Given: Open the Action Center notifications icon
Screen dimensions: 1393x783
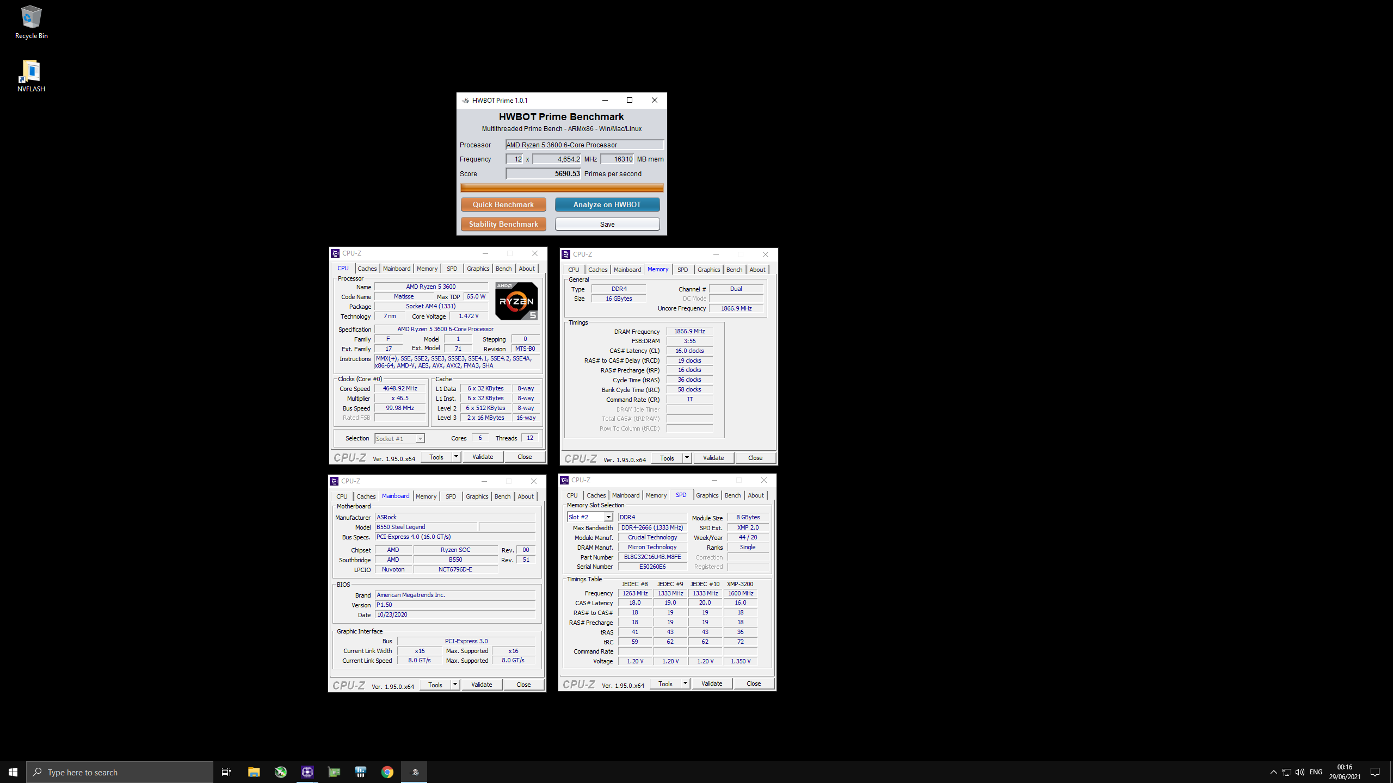Looking at the screenshot, I should pyautogui.click(x=1375, y=772).
